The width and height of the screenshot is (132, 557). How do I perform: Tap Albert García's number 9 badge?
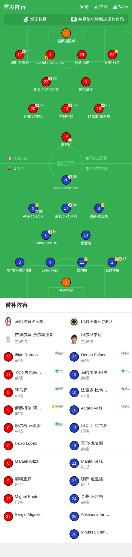pos(33,208)
